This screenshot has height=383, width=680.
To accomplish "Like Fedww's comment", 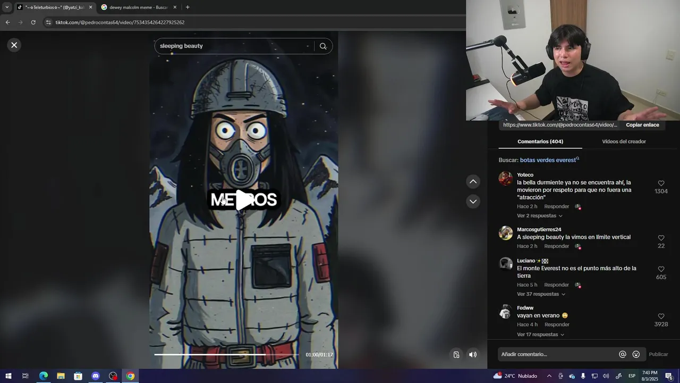I will click(661, 317).
